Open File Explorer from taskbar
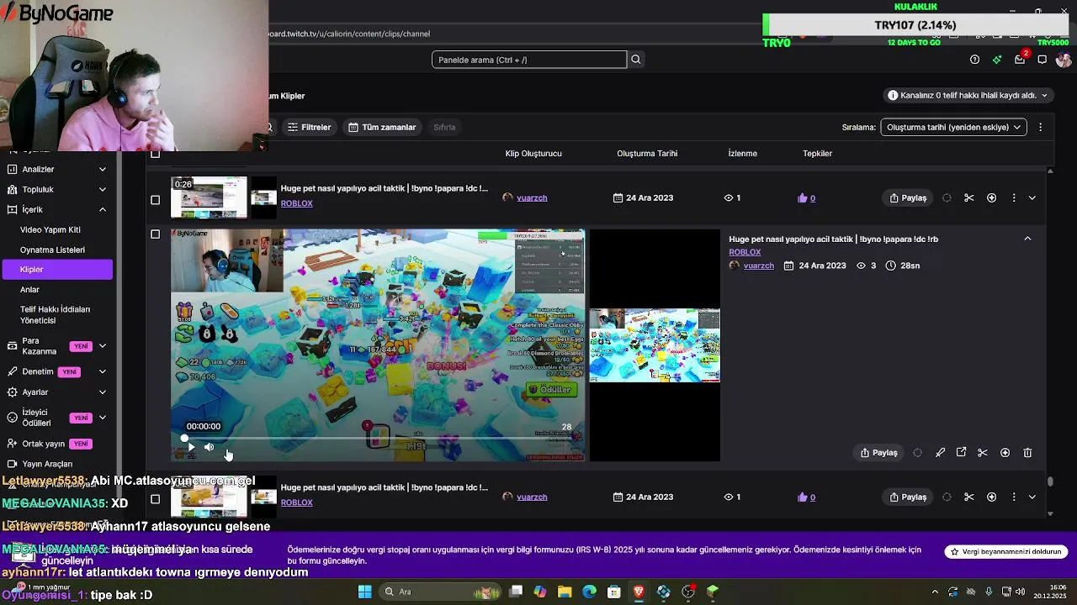This screenshot has height=605, width=1077. (x=565, y=592)
